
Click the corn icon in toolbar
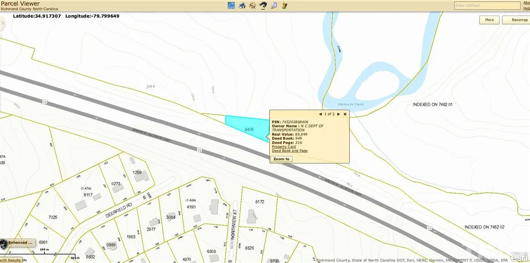(285, 5)
